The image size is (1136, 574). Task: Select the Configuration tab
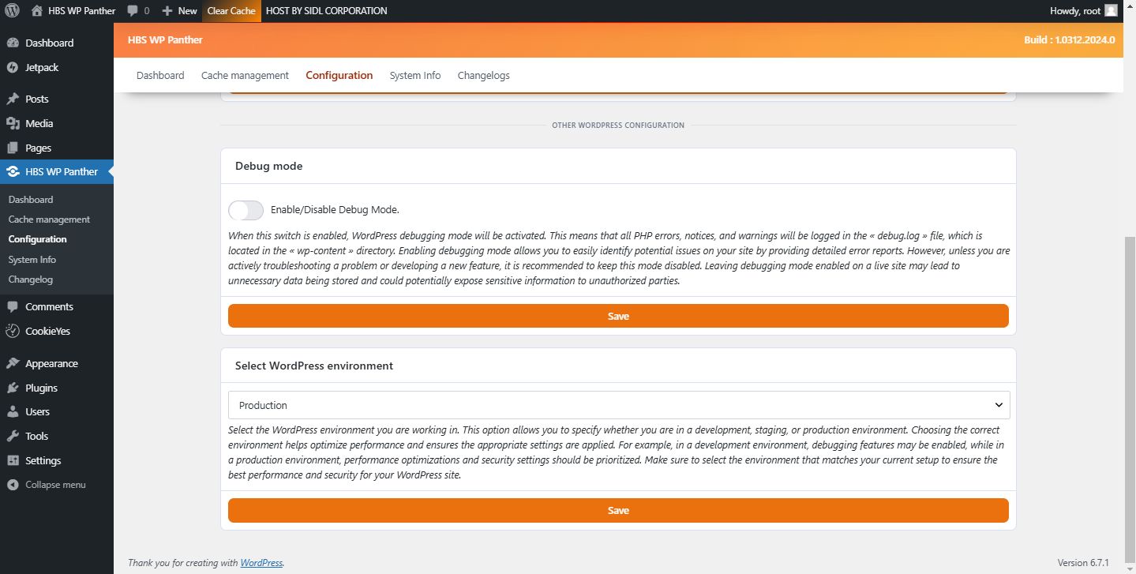[339, 76]
